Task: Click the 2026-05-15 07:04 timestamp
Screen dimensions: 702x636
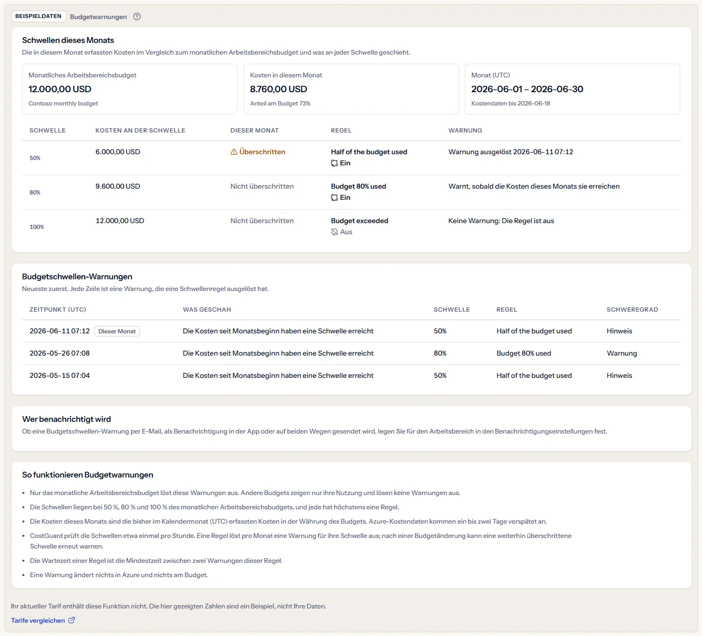Action: click(x=59, y=376)
